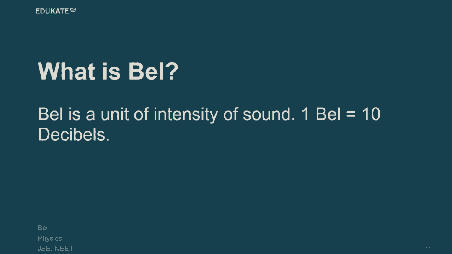Click the number '1' before 'Bel ='
The image size is (452, 254).
click(305, 114)
